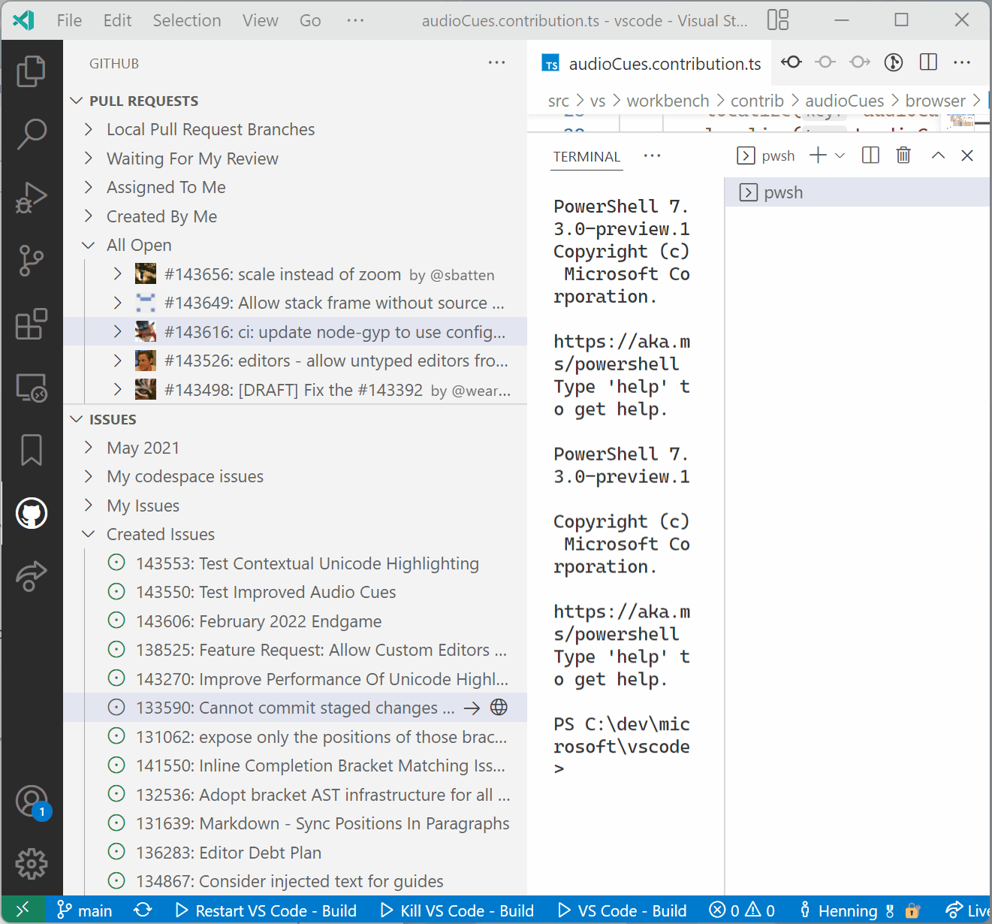Maximize the terminal panel size
This screenshot has width=992, height=924.
[938, 156]
